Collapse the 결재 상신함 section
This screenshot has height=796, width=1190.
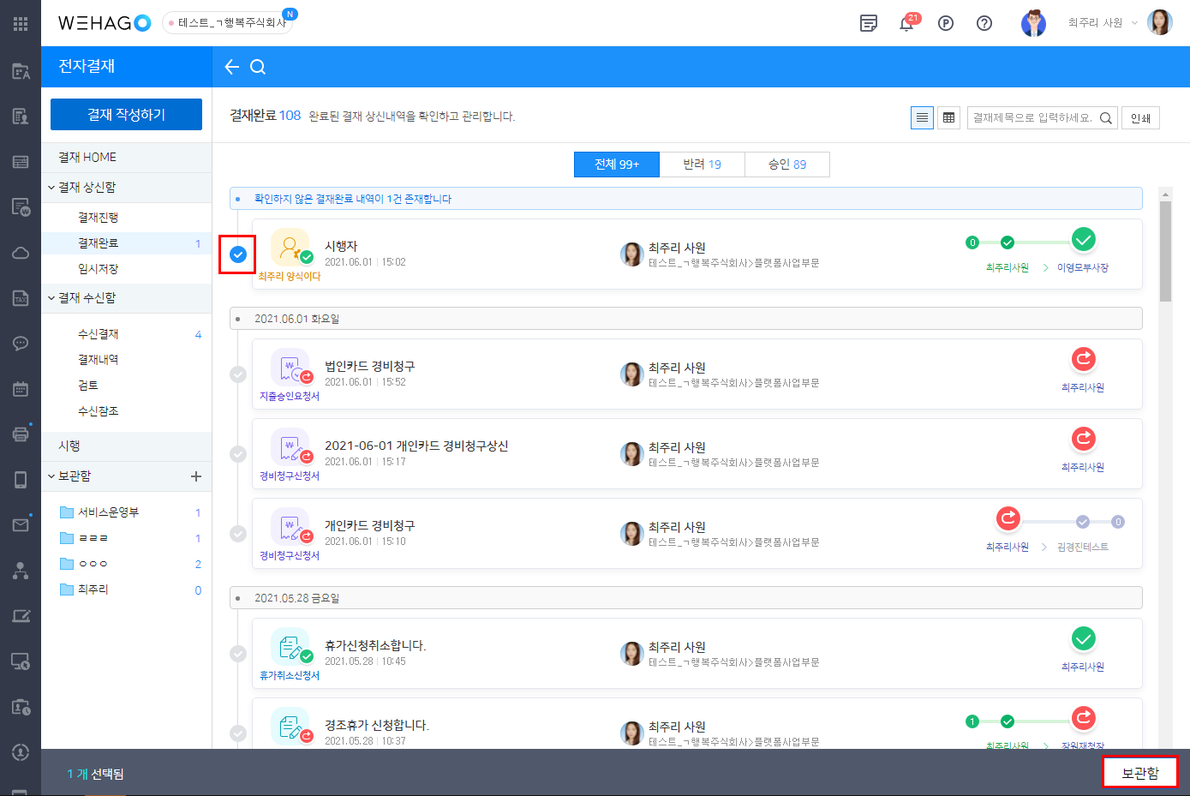[x=52, y=188]
